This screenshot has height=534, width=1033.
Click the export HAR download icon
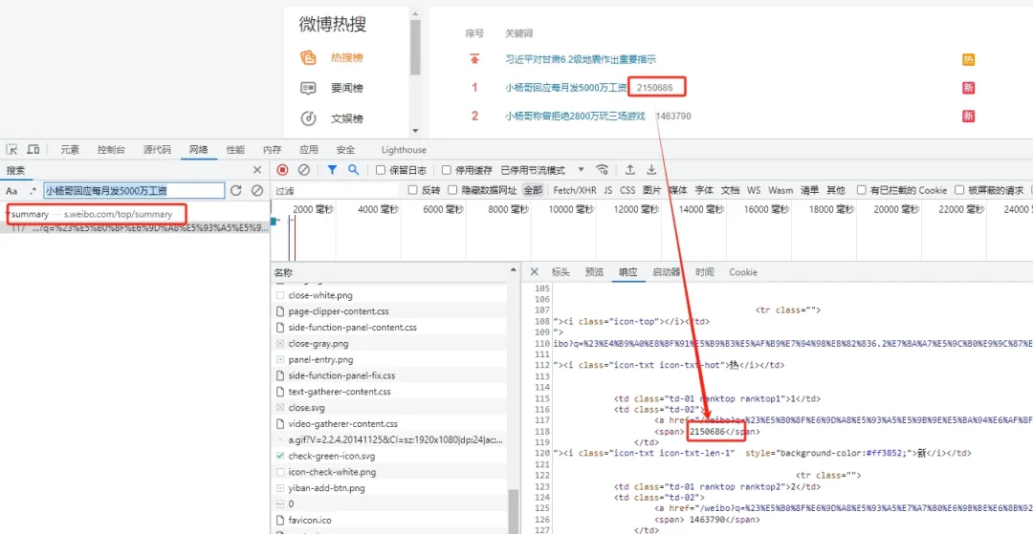point(651,170)
